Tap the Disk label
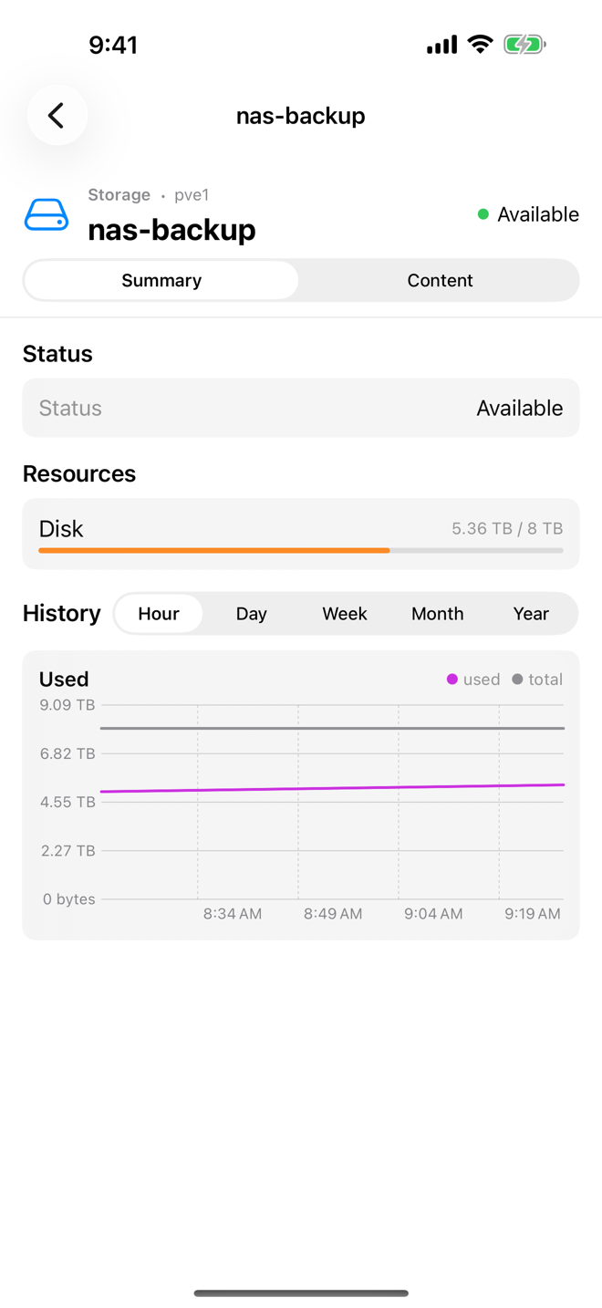Image resolution: width=602 pixels, height=1308 pixels. click(x=61, y=529)
